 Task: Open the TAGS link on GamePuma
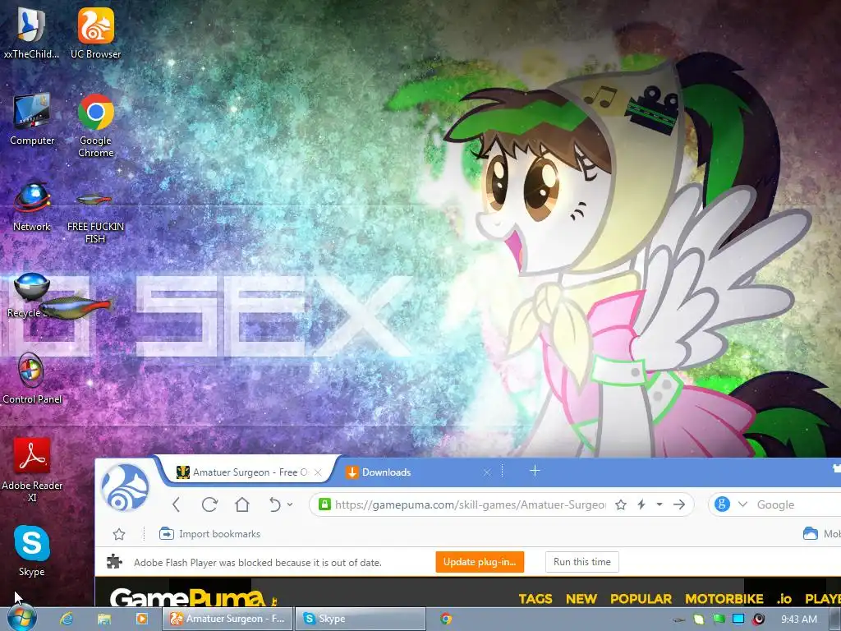tap(535, 599)
